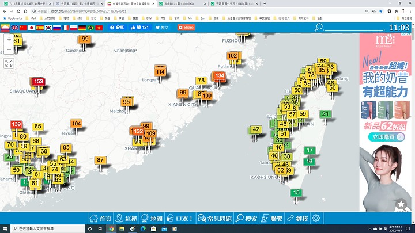
Task: Click the map zoom in plus button
Action: pos(9,39)
